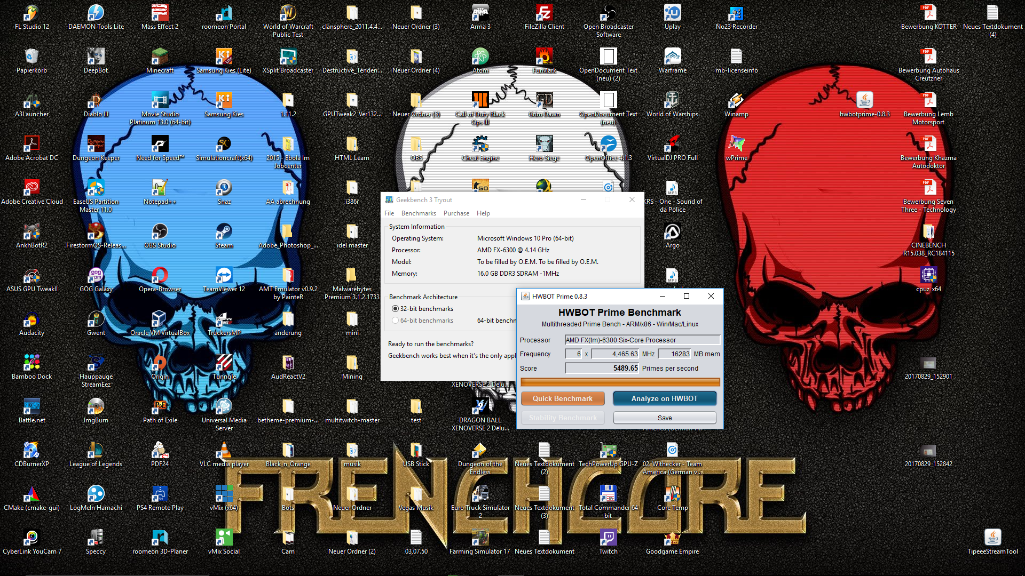Image resolution: width=1025 pixels, height=576 pixels.
Task: Click the 16283 MB mem field
Action: click(674, 354)
